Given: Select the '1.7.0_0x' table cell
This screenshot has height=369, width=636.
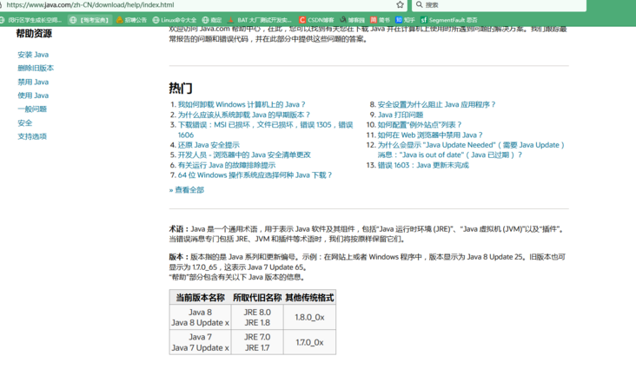Looking at the screenshot, I should [x=309, y=342].
